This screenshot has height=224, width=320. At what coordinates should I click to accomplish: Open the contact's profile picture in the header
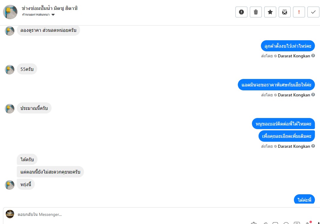10,12
